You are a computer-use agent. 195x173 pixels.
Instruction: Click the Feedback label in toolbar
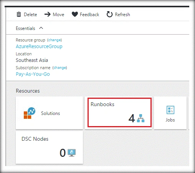point(89,15)
